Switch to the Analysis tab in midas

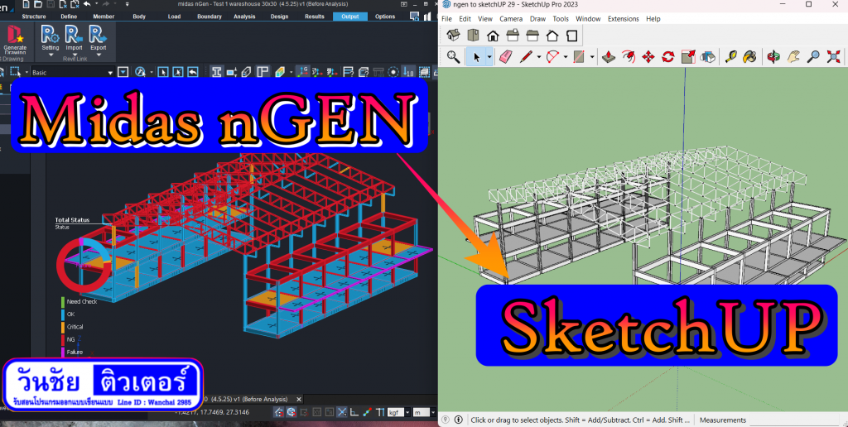244,17
